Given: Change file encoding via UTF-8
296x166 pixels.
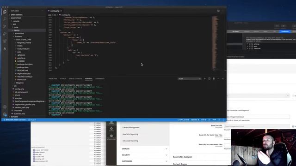Looking at the screenshot, I should pyautogui.click(x=203, y=120).
